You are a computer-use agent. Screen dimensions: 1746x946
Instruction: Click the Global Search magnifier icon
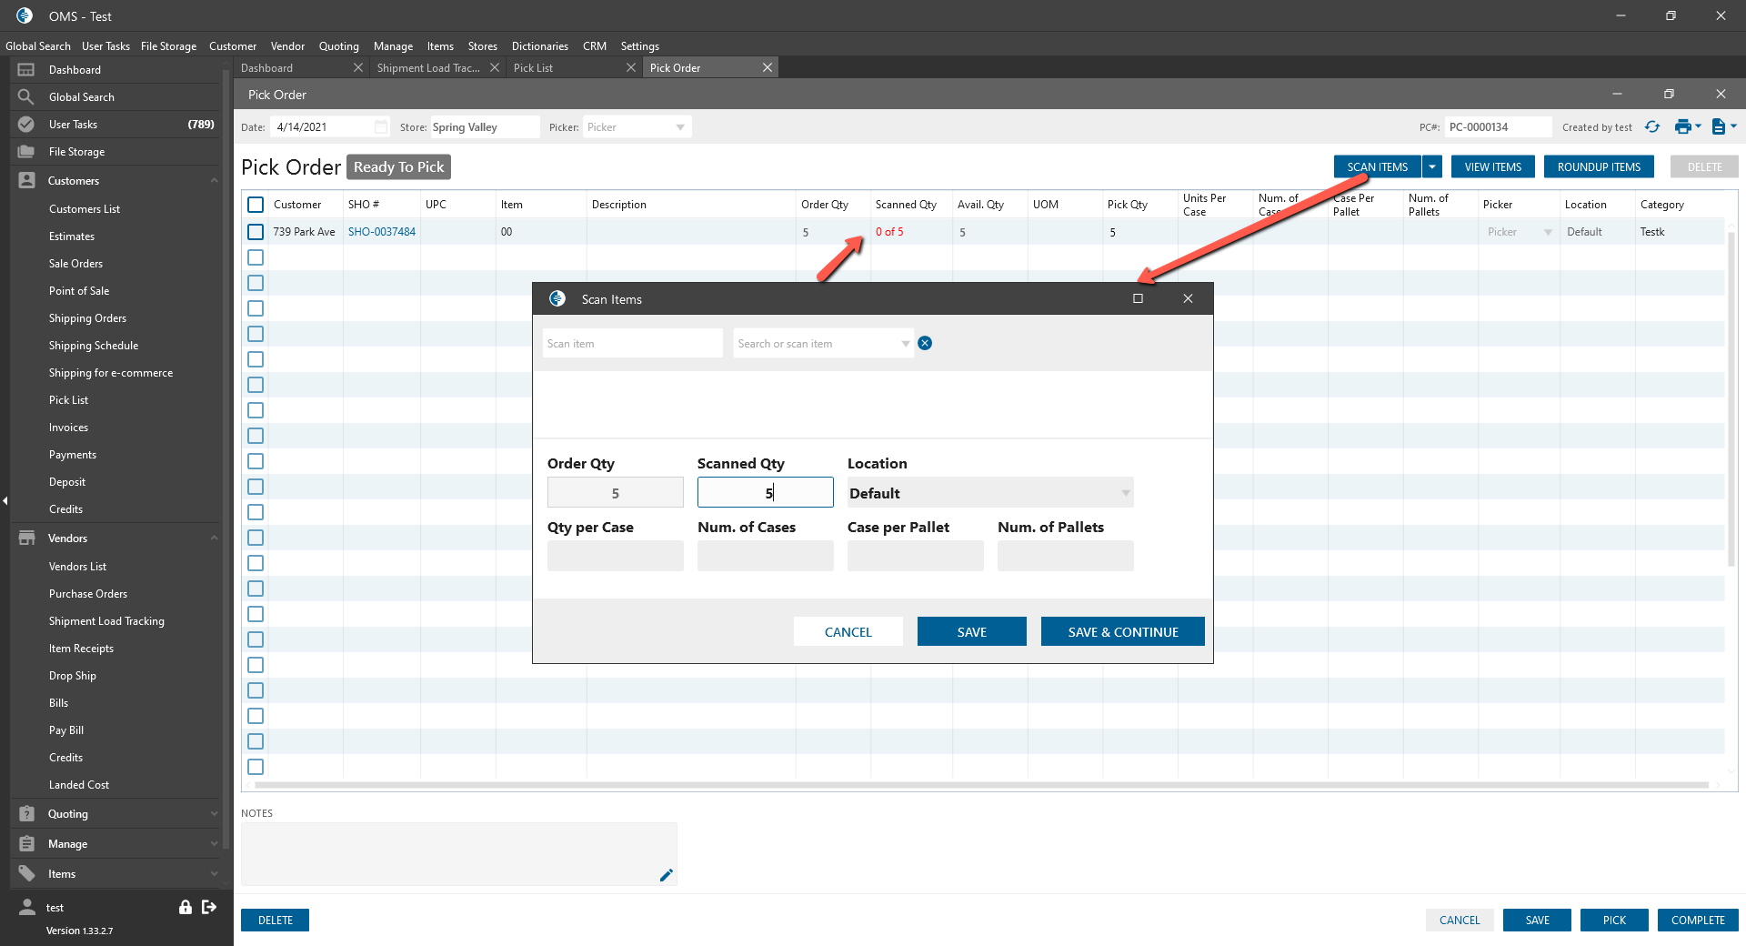[26, 97]
